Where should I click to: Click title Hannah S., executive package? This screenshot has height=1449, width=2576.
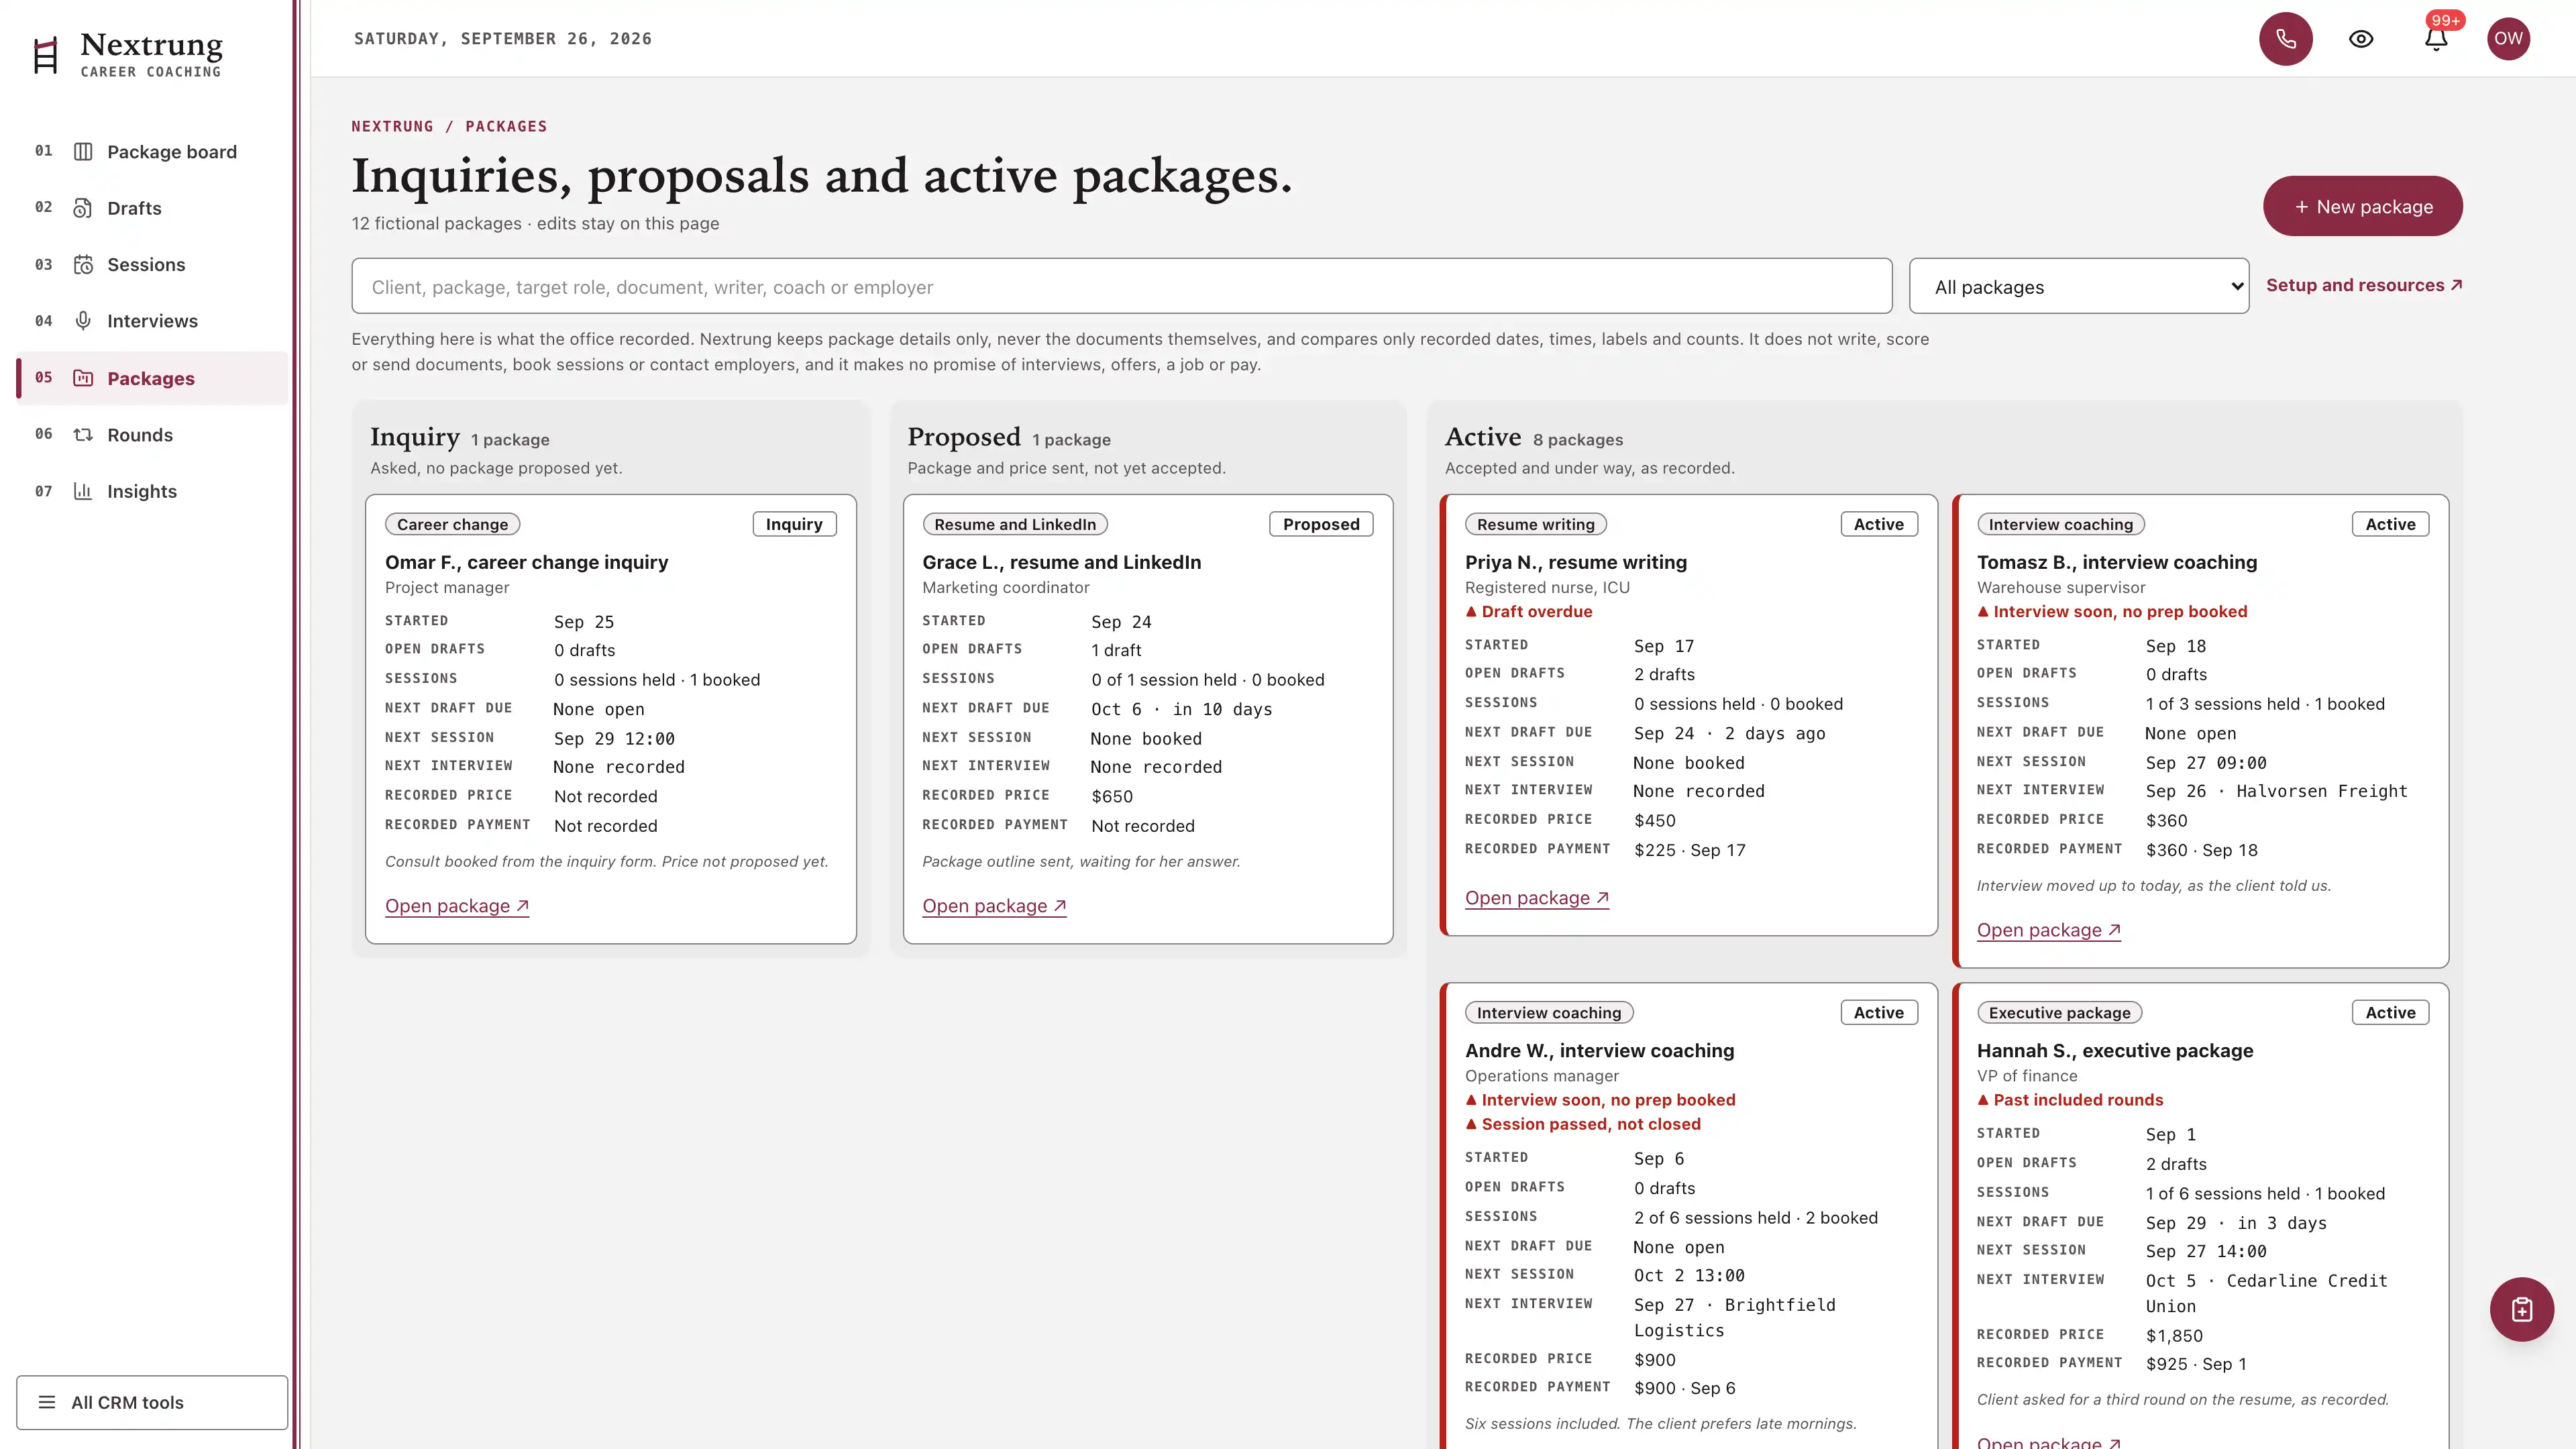(2114, 1051)
